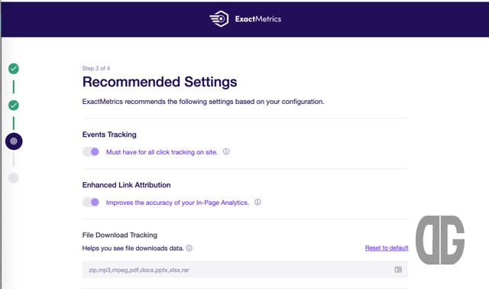
Task: Click the Recommended Settings heading
Action: (160, 82)
